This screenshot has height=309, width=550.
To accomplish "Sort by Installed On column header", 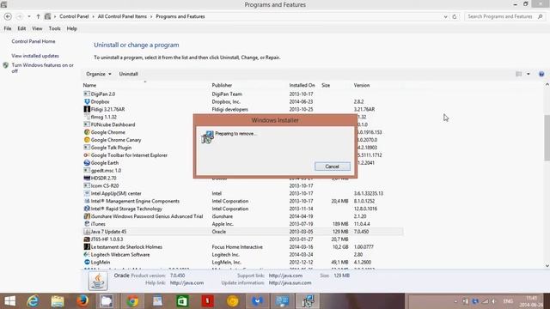I will coord(302,85).
